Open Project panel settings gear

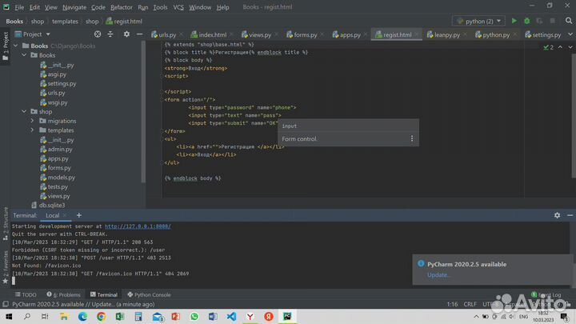tap(126, 34)
